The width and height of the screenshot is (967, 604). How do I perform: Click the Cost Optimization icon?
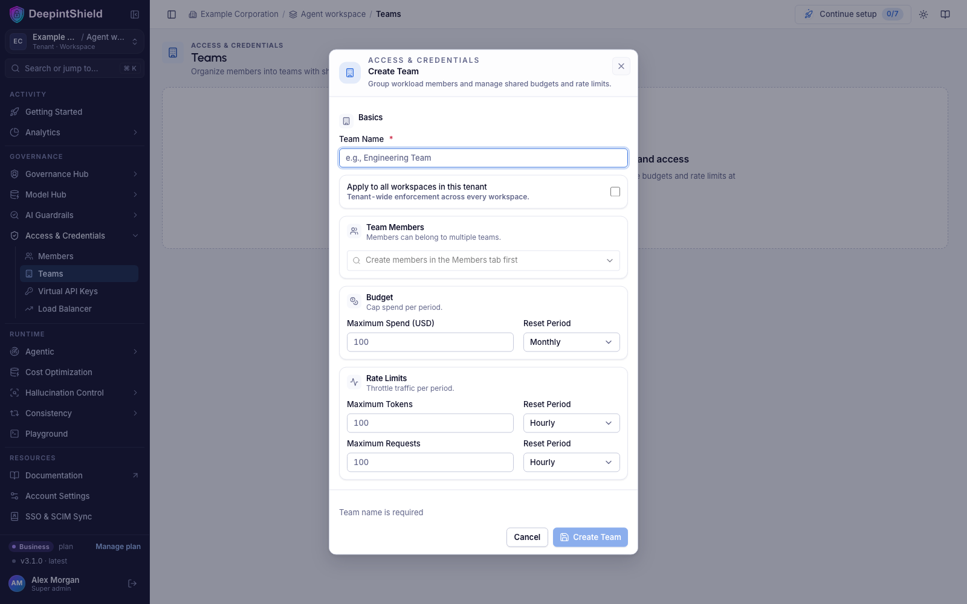pyautogui.click(x=15, y=372)
